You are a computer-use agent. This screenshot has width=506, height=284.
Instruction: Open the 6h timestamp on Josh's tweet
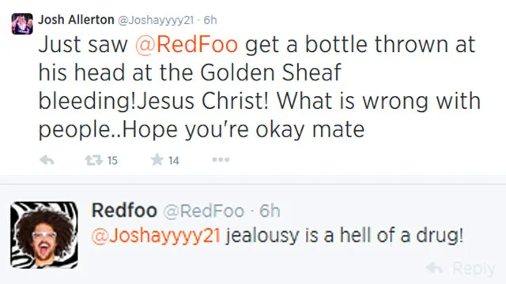click(x=210, y=20)
